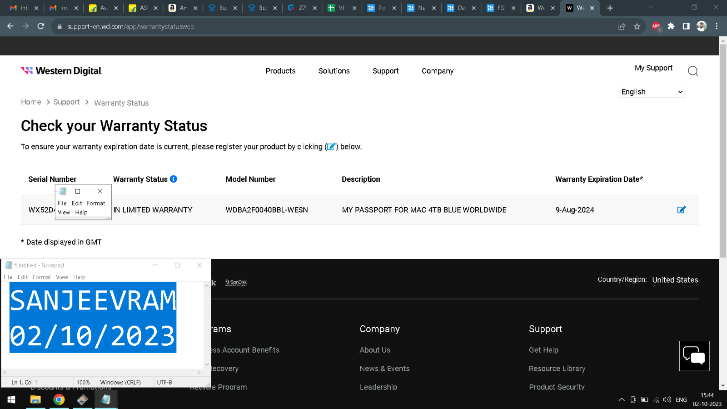Click IN LIMITED WARRANTY status text

tap(153, 210)
